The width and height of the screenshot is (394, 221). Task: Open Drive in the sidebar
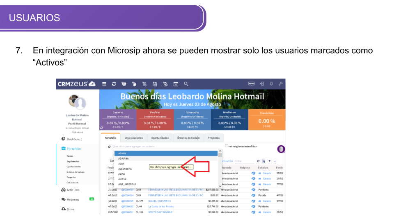[68, 209]
